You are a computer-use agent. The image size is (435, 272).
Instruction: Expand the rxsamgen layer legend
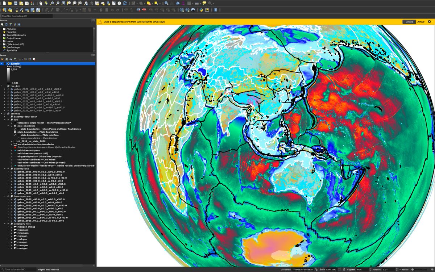(x=8, y=230)
